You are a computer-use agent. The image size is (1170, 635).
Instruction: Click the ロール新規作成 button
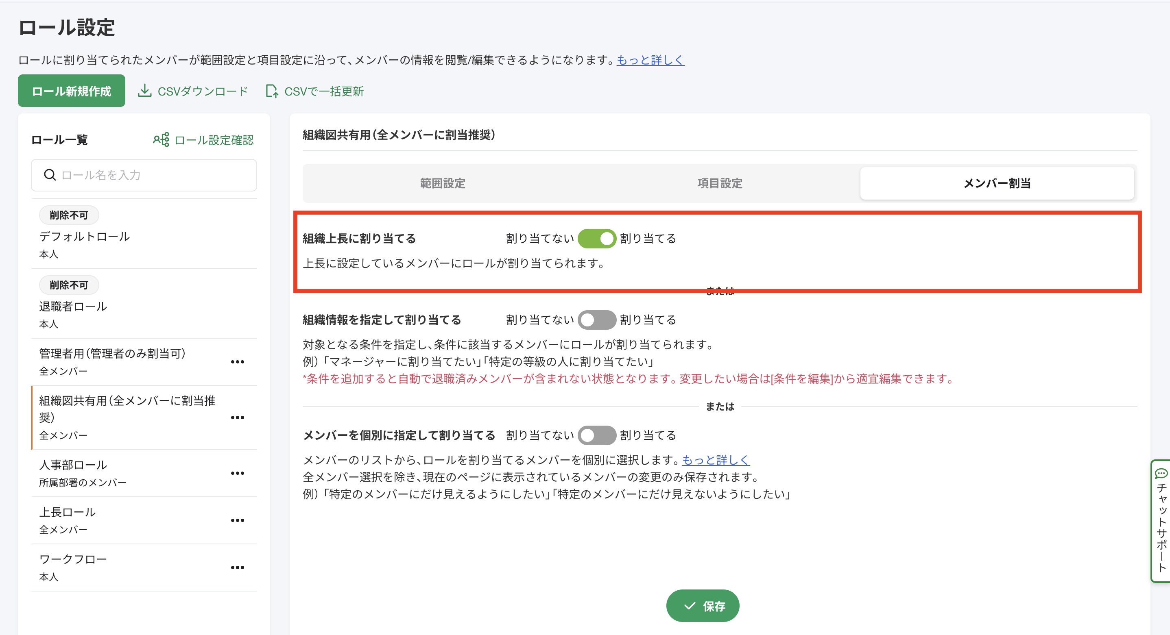[71, 91]
